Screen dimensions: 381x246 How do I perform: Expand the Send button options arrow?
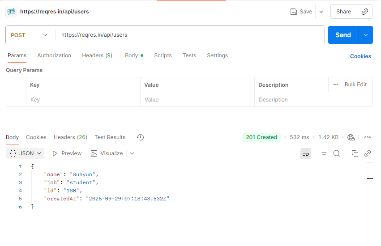click(x=366, y=35)
